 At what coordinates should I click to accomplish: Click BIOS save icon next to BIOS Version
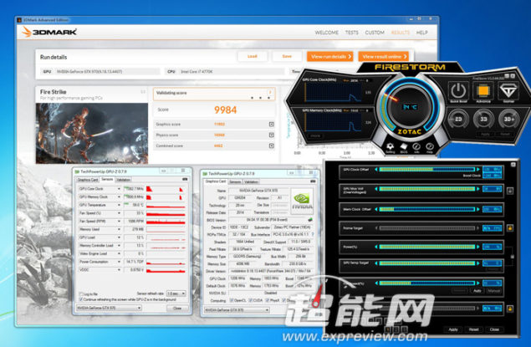[x=309, y=220]
